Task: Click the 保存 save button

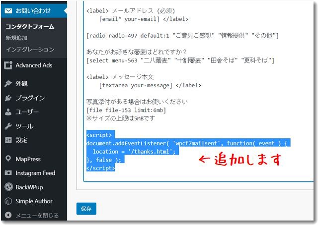Action: point(86,209)
